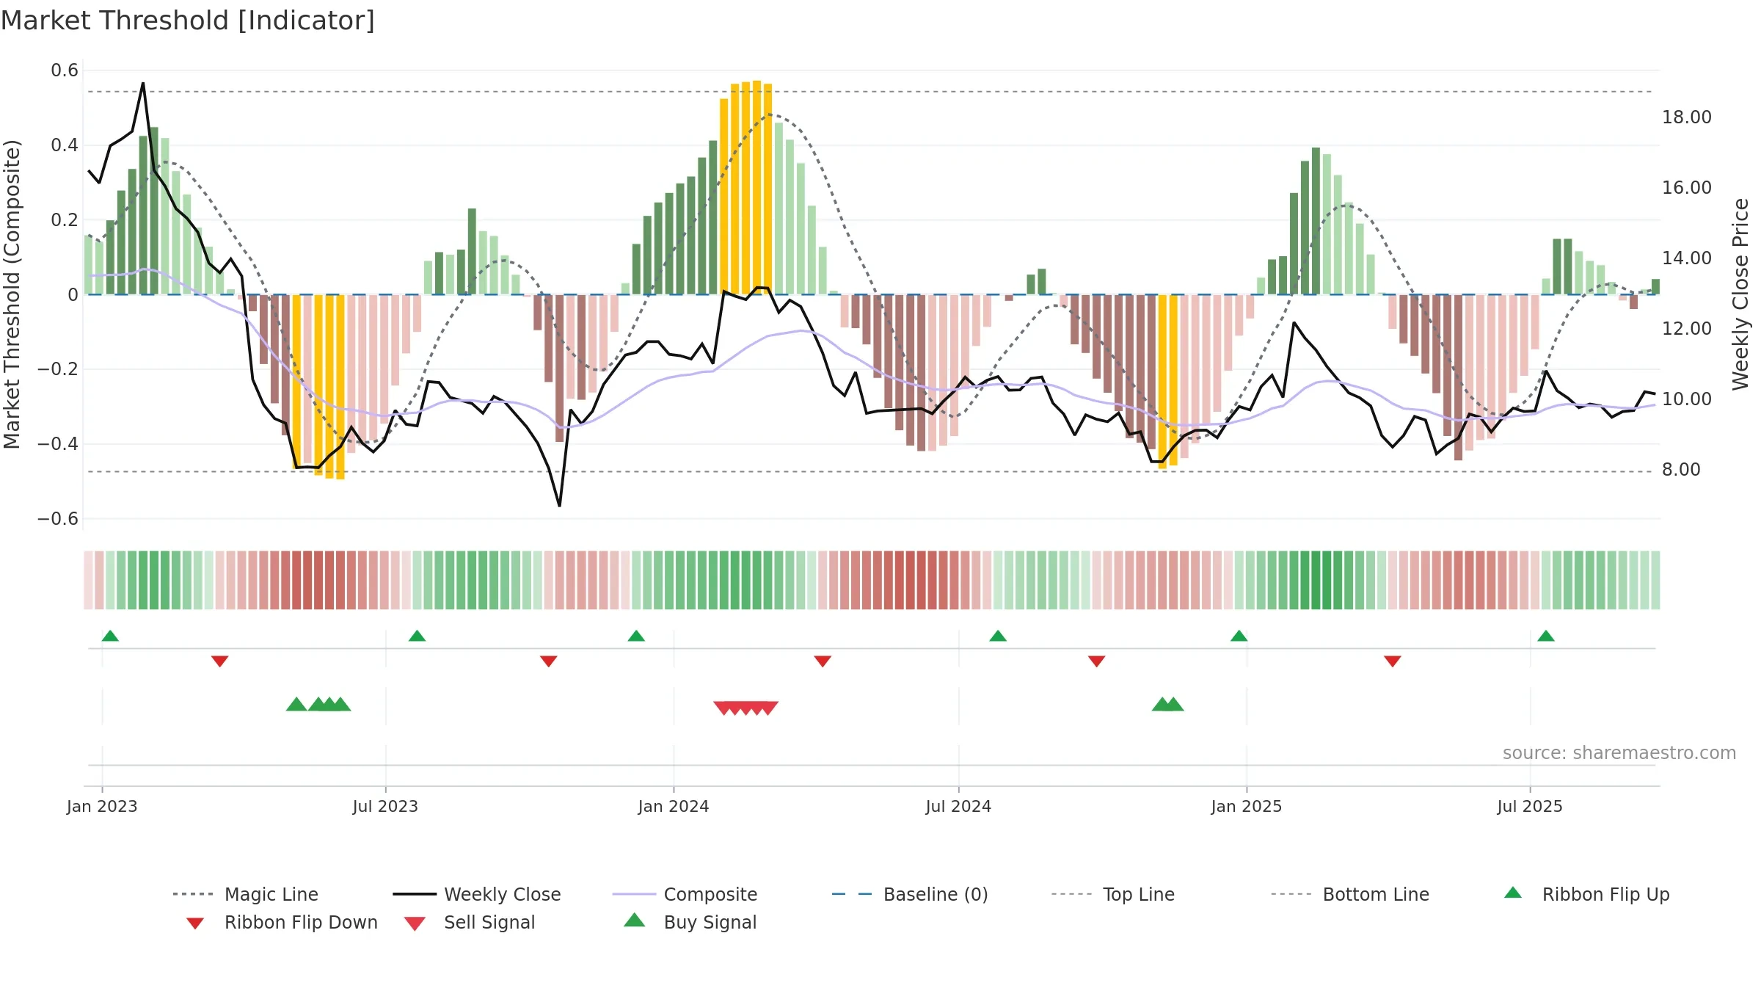Click the ribbon flip down marker in autumn 2024
This screenshot has width=1761, height=991.
[1097, 661]
